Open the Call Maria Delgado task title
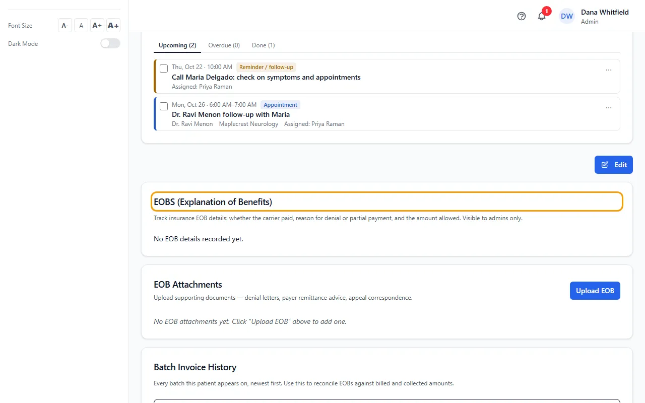The width and height of the screenshot is (645, 403). (x=266, y=77)
